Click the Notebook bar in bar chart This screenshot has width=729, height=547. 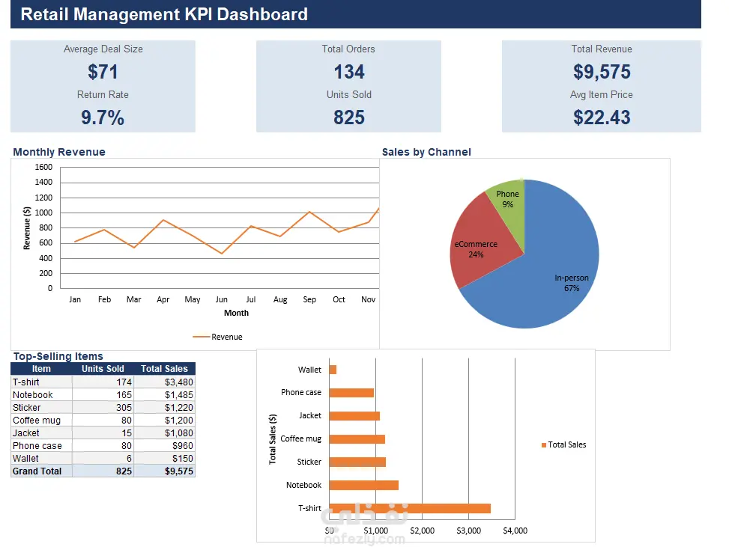pyautogui.click(x=363, y=485)
